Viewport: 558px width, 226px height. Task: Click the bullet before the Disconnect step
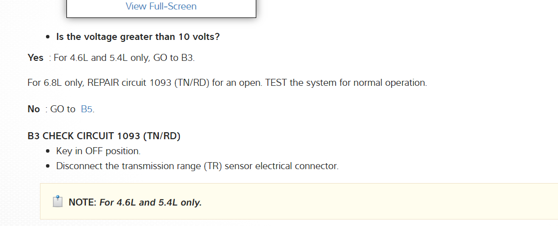[47, 166]
